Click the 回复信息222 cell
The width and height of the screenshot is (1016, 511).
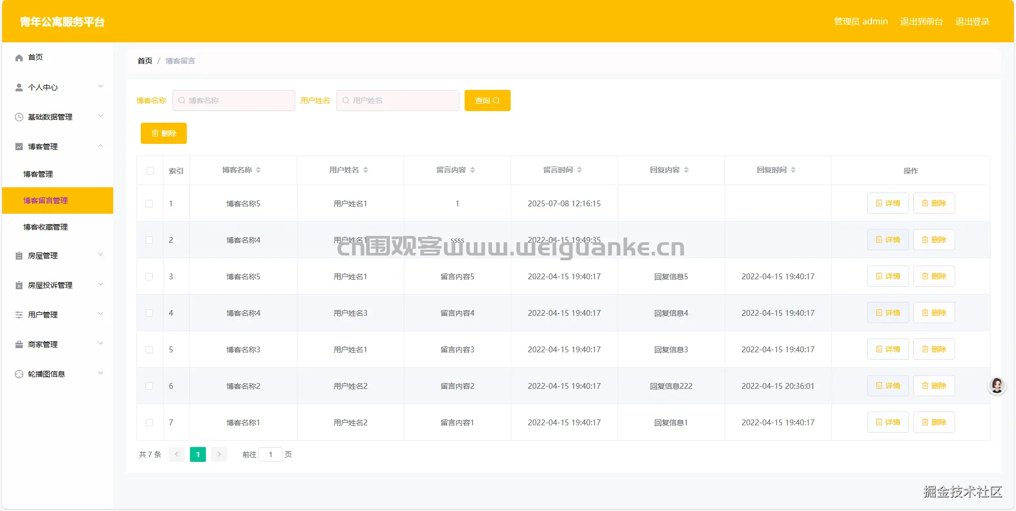click(671, 386)
